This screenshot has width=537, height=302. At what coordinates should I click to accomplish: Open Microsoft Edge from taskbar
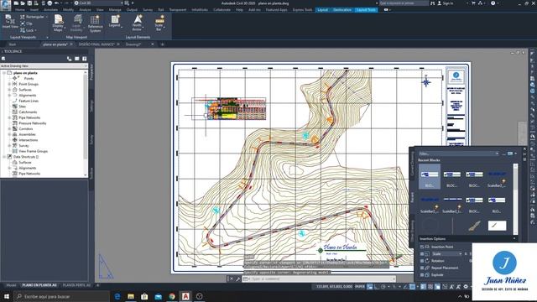(x=117, y=296)
